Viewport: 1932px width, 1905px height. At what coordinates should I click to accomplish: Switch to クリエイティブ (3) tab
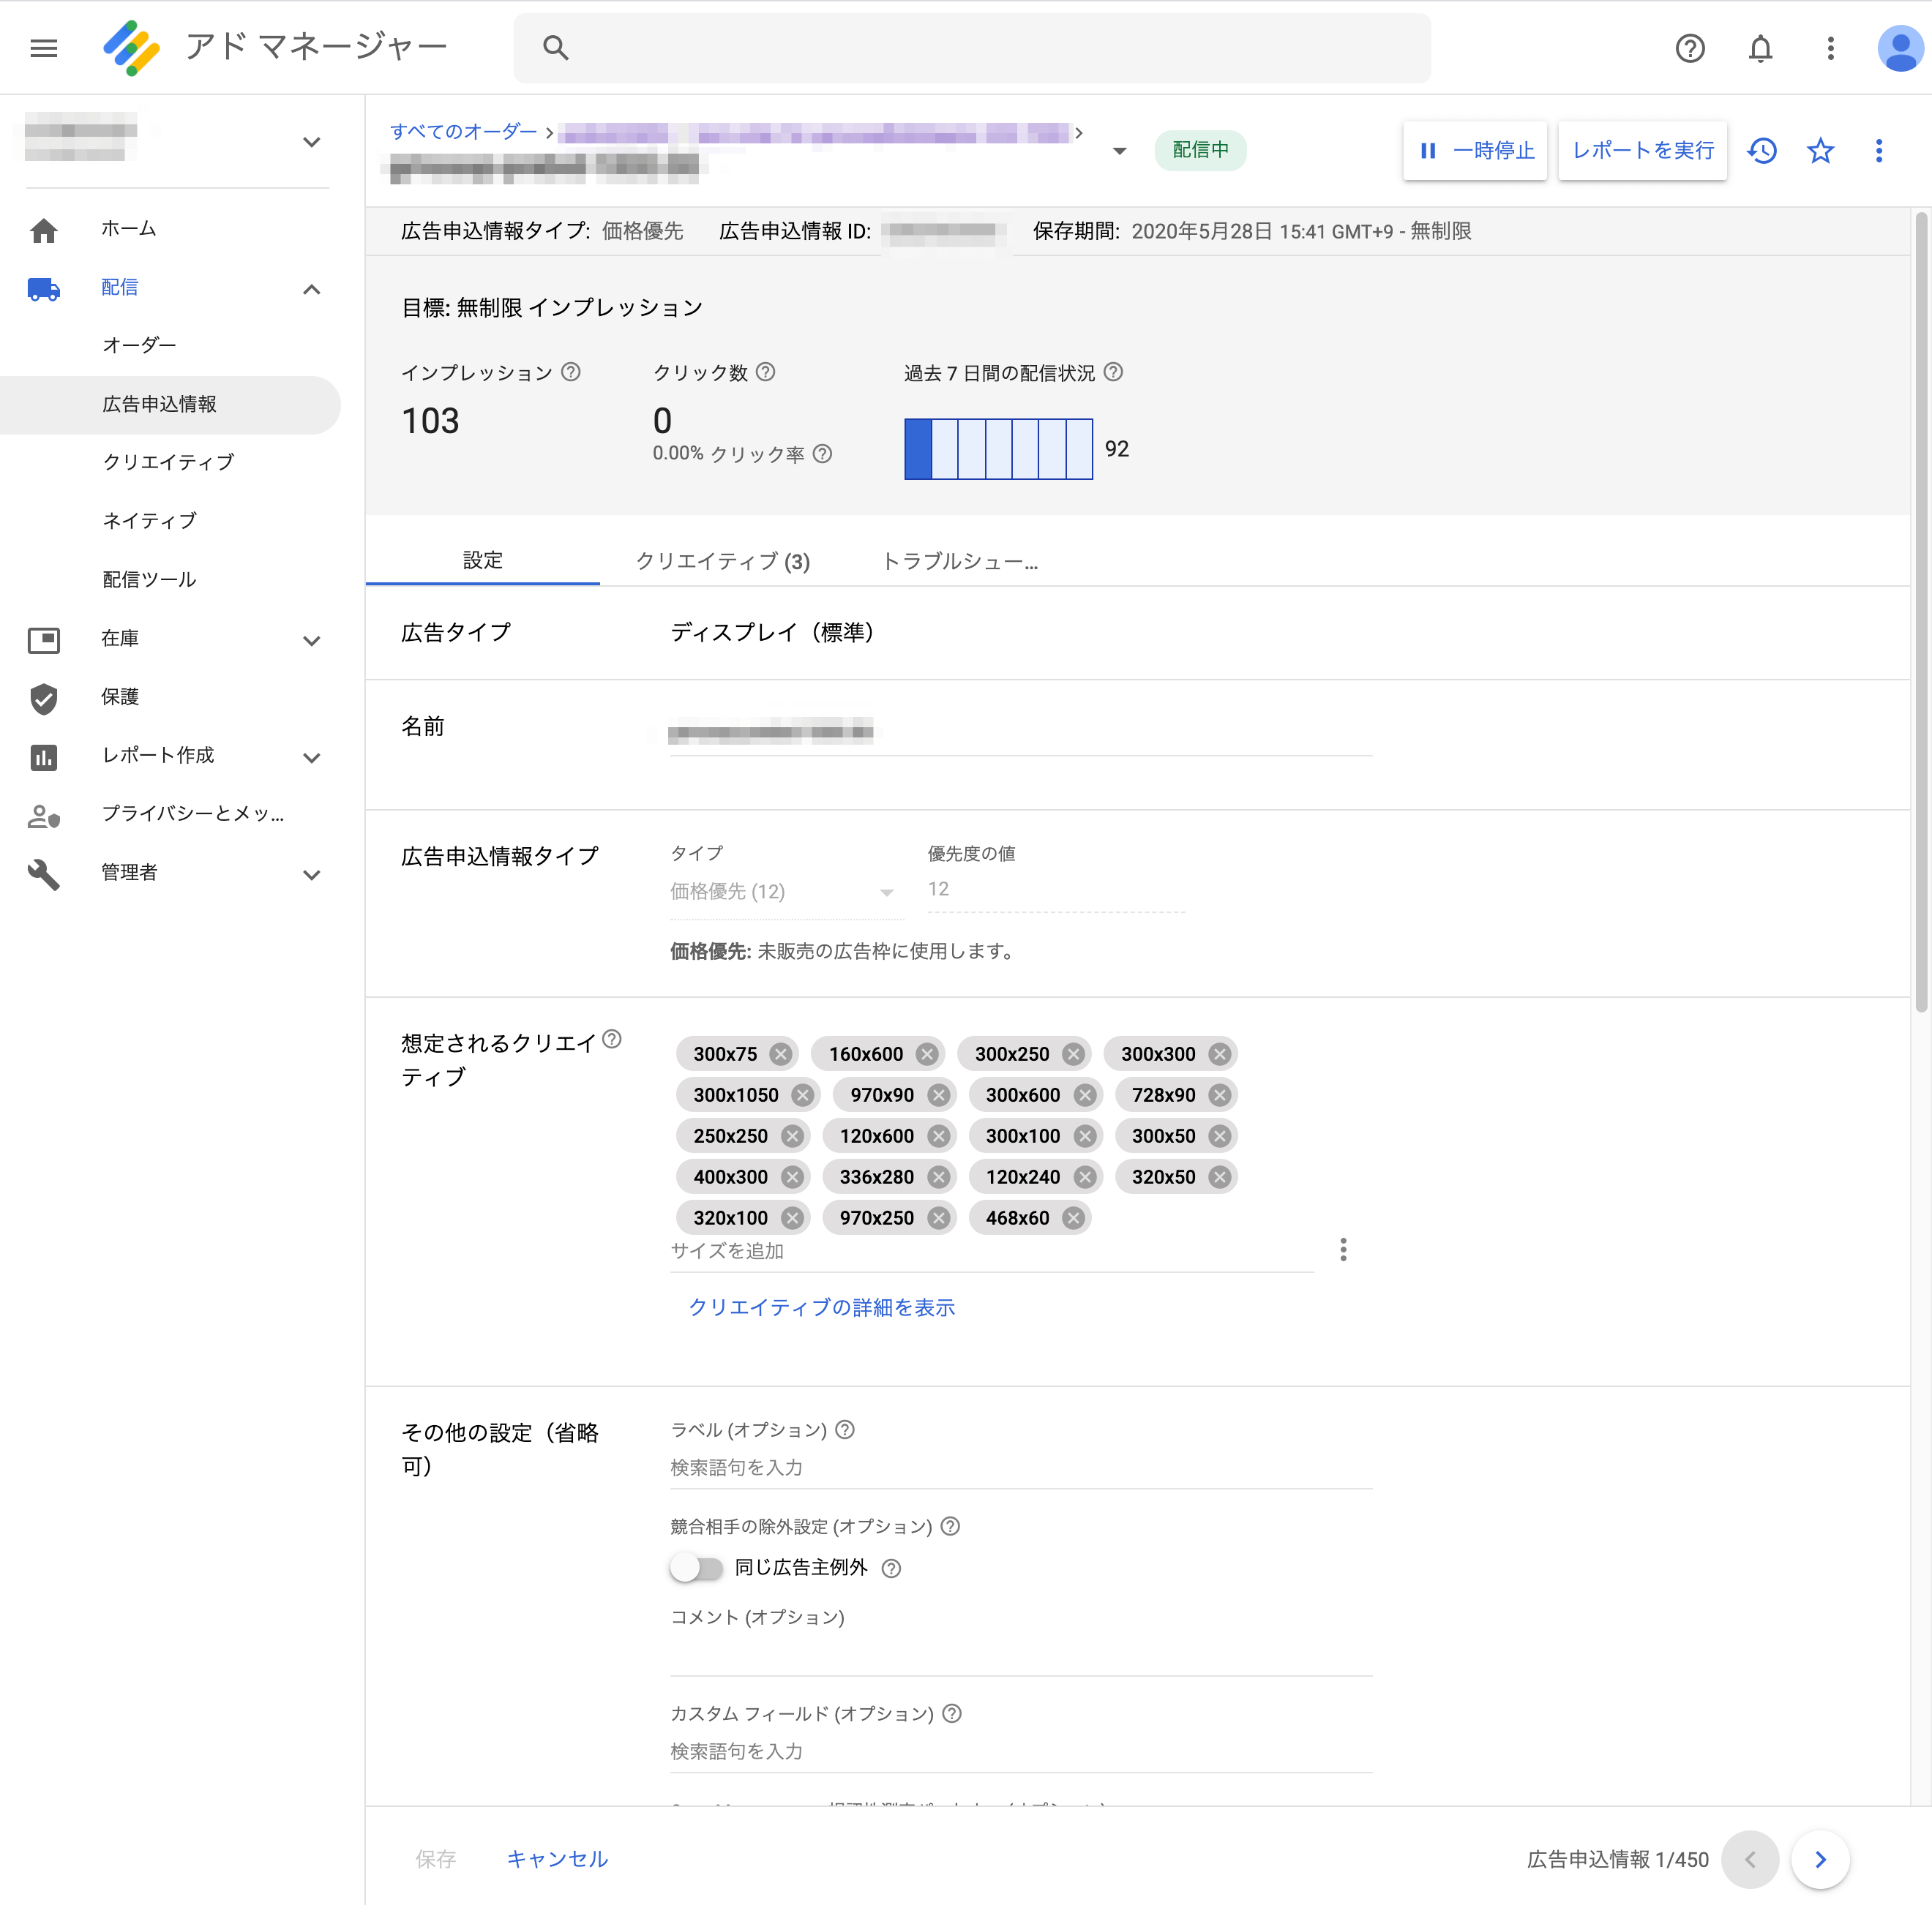coord(723,560)
